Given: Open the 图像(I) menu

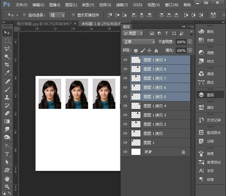Looking at the screenshot, I should [55, 5].
